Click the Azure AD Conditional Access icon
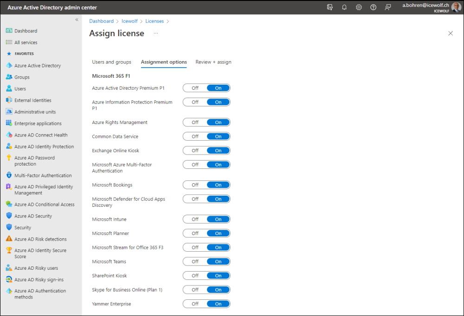 9,204
